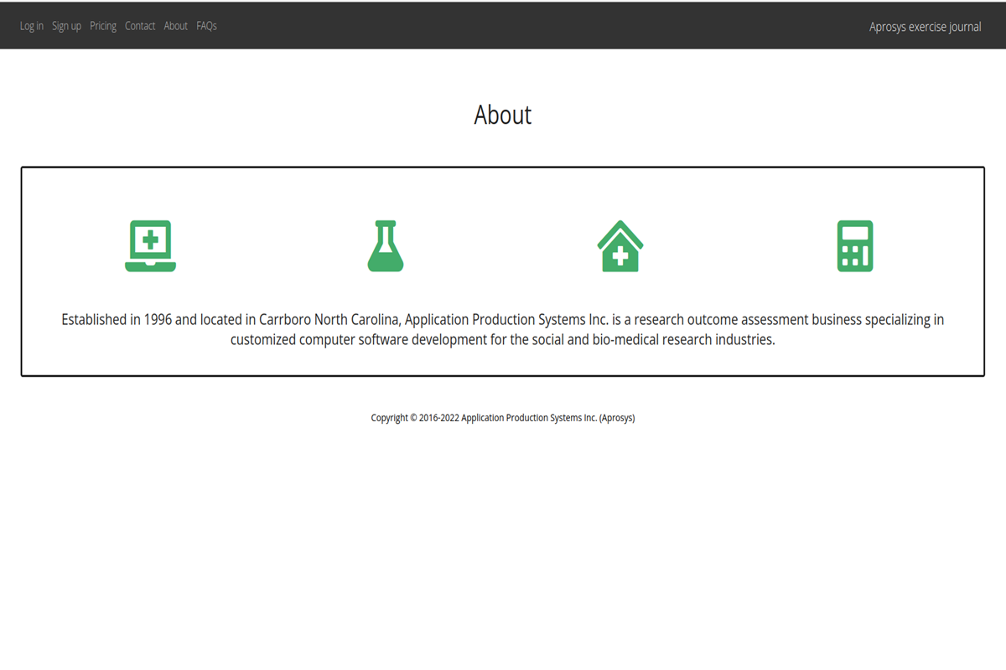
Task: Click the company description paragraph
Action: [x=503, y=330]
